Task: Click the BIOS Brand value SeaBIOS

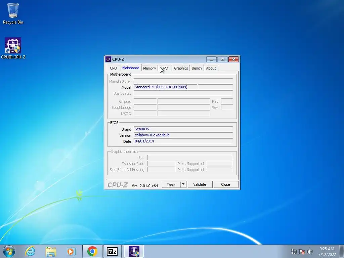Action: [183, 129]
